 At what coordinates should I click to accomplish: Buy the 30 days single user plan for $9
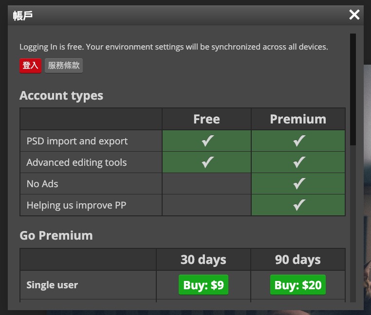coord(204,285)
